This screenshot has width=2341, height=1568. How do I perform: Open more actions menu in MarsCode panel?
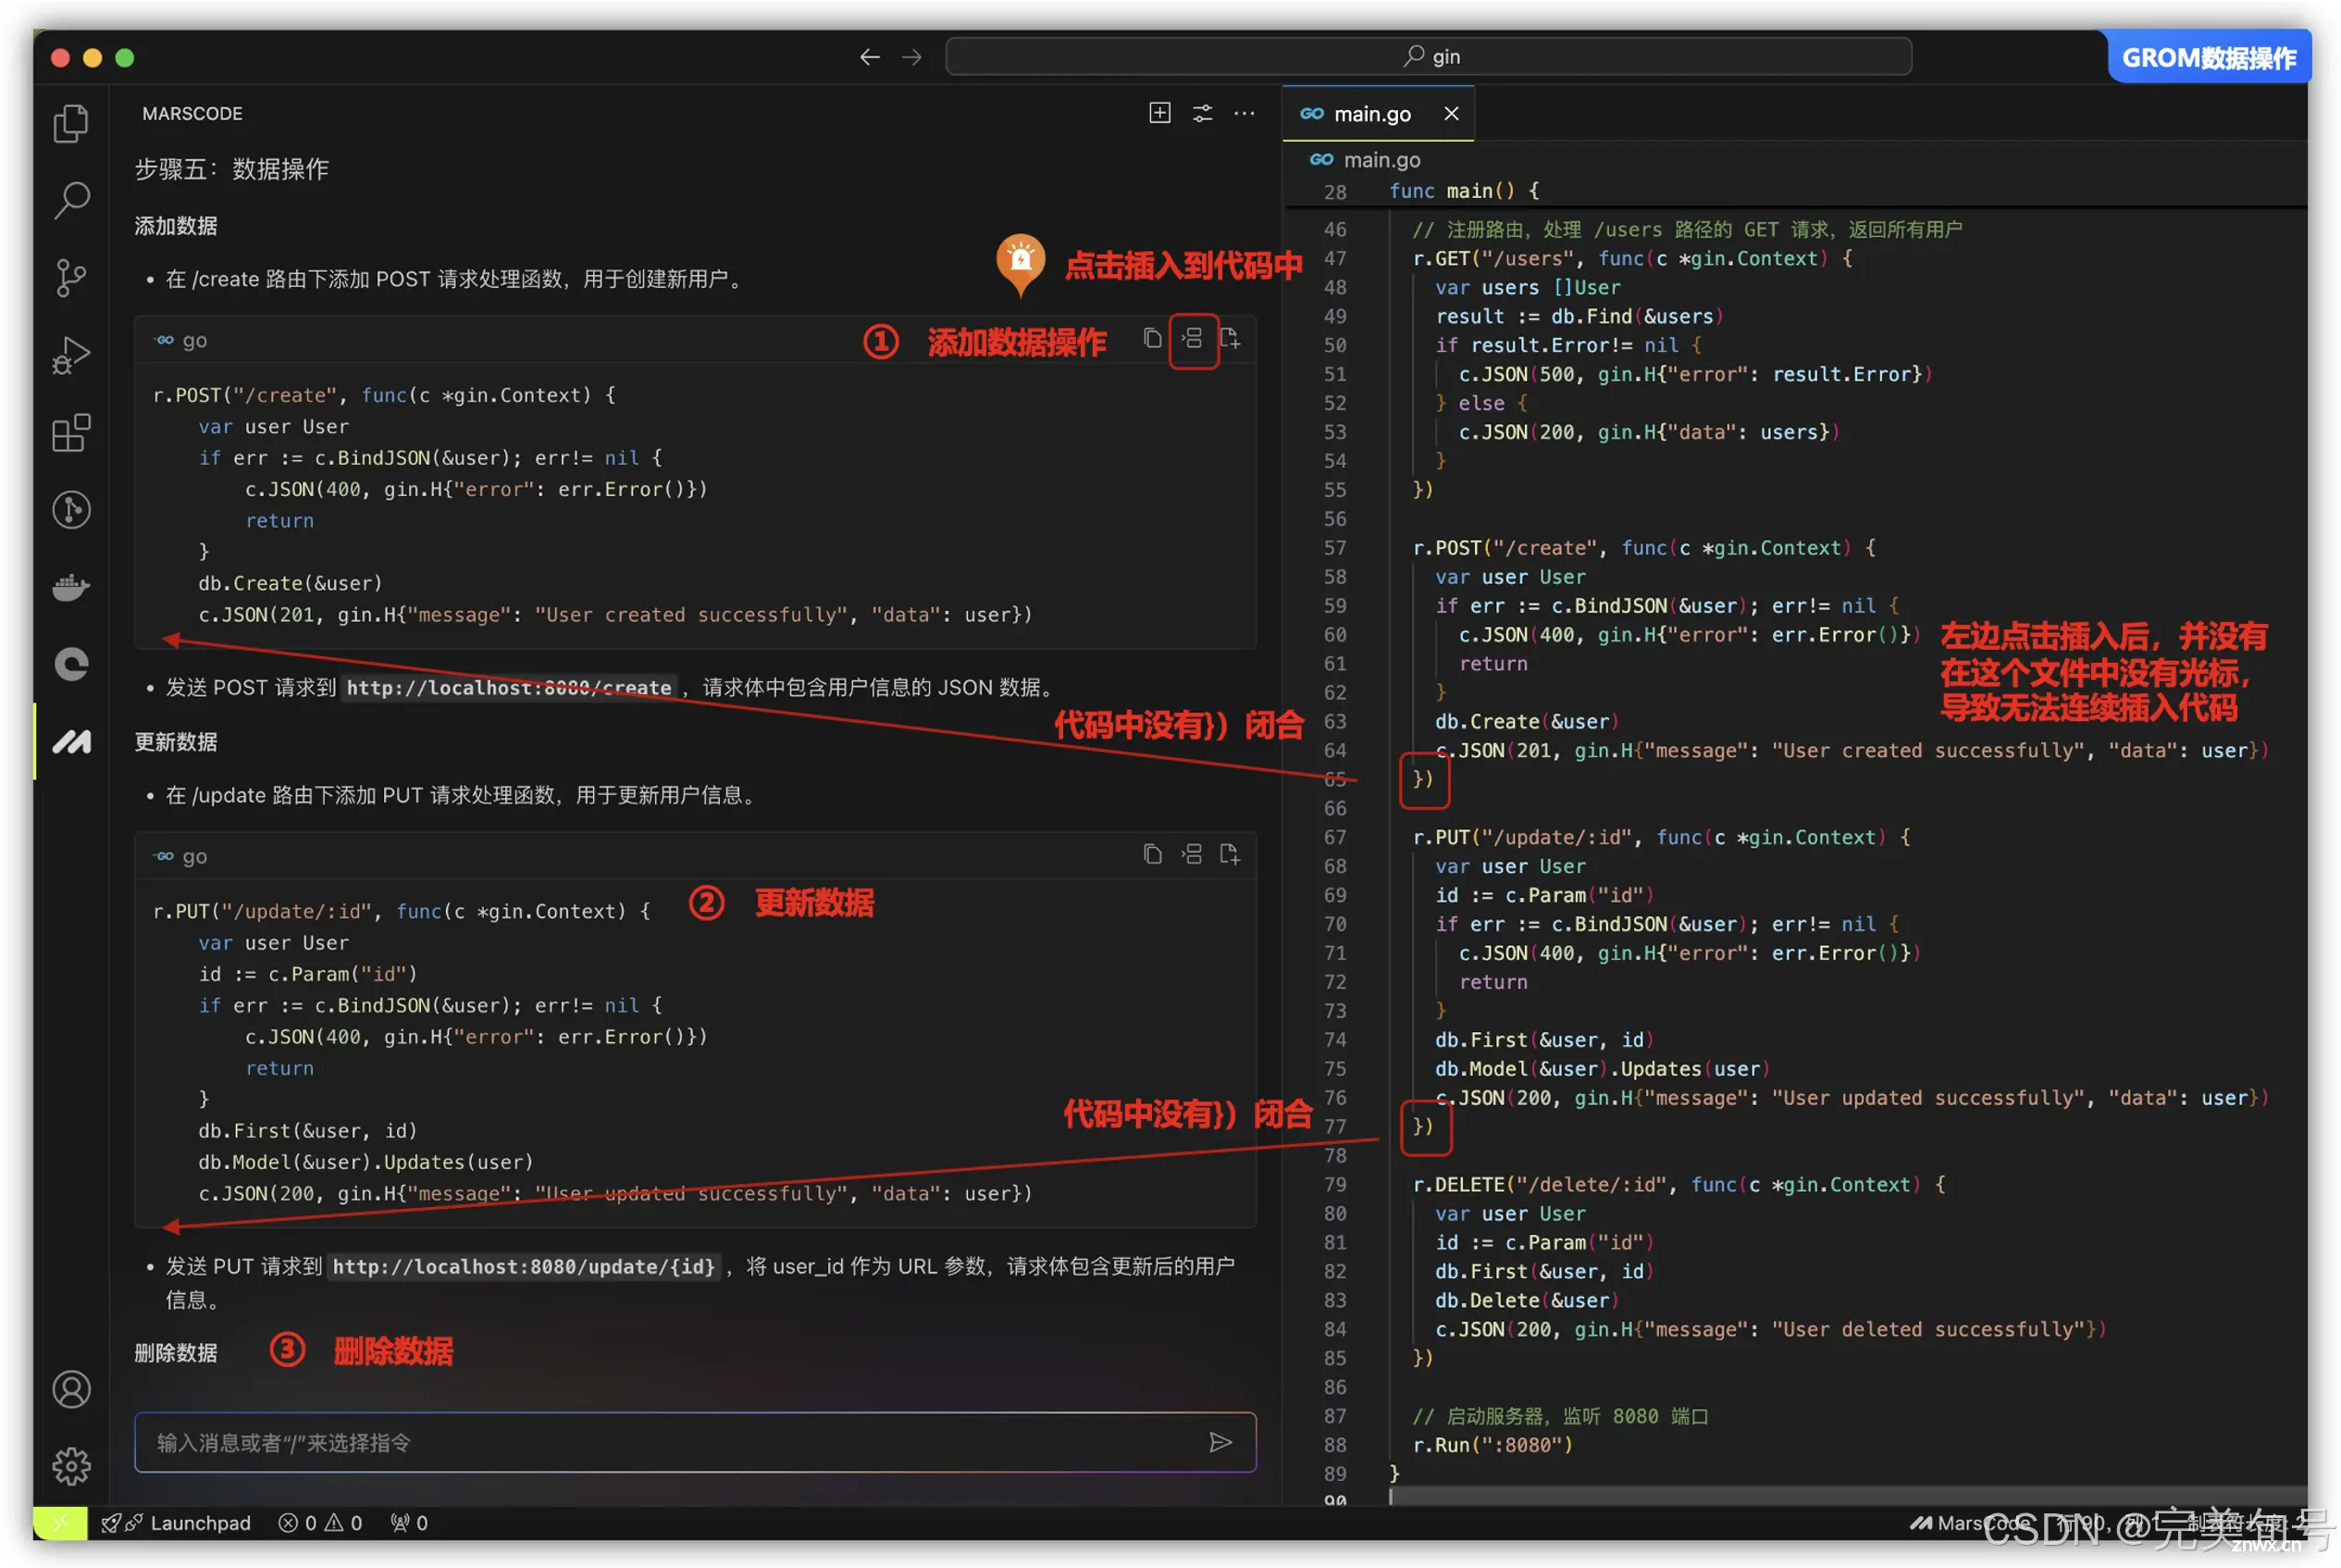tap(1245, 113)
